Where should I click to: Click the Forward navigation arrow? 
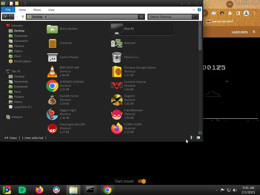coord(11,17)
